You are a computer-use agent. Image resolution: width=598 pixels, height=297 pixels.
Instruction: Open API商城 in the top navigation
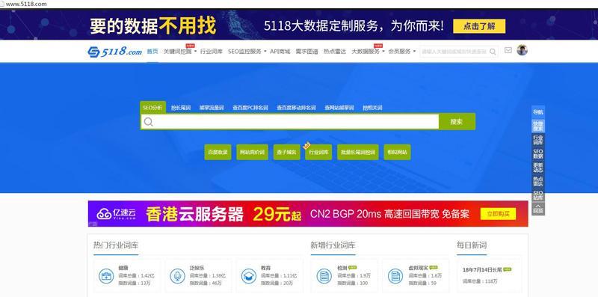tap(280, 51)
